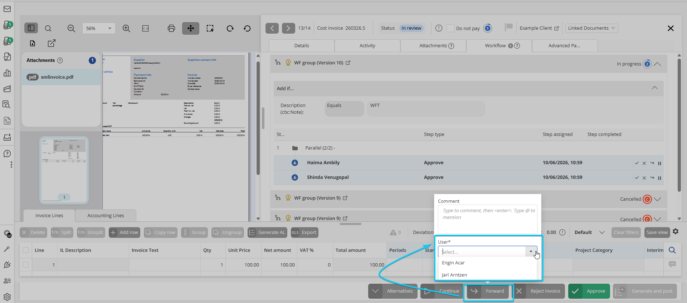
Task: Click the green Approve button
Action: [x=589, y=291]
